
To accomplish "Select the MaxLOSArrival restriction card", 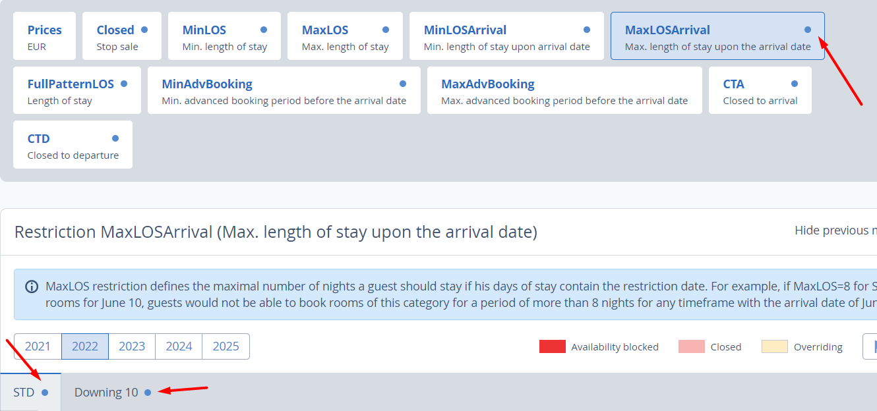I will coord(717,36).
